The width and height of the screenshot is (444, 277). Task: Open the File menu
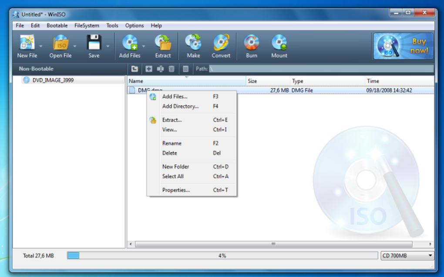[20, 26]
